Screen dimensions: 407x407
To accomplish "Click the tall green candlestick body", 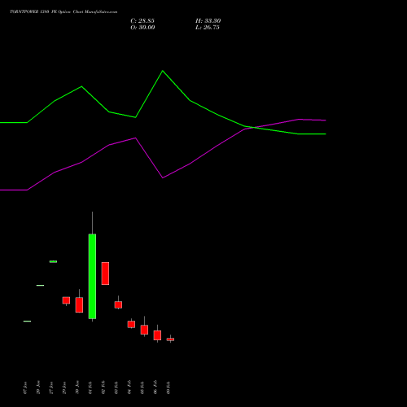I will click(92, 276).
